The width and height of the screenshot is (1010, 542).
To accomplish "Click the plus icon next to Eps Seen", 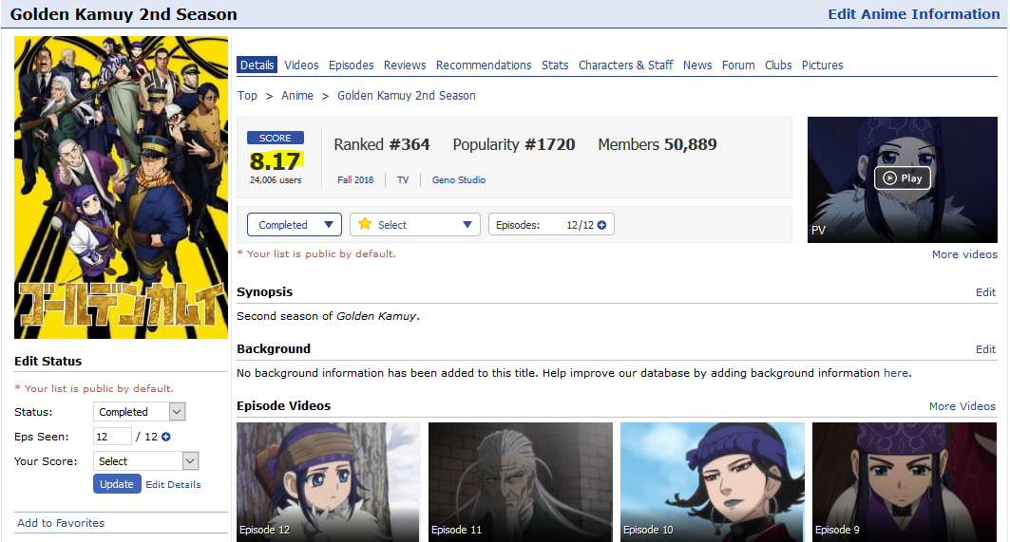I will click(x=166, y=437).
